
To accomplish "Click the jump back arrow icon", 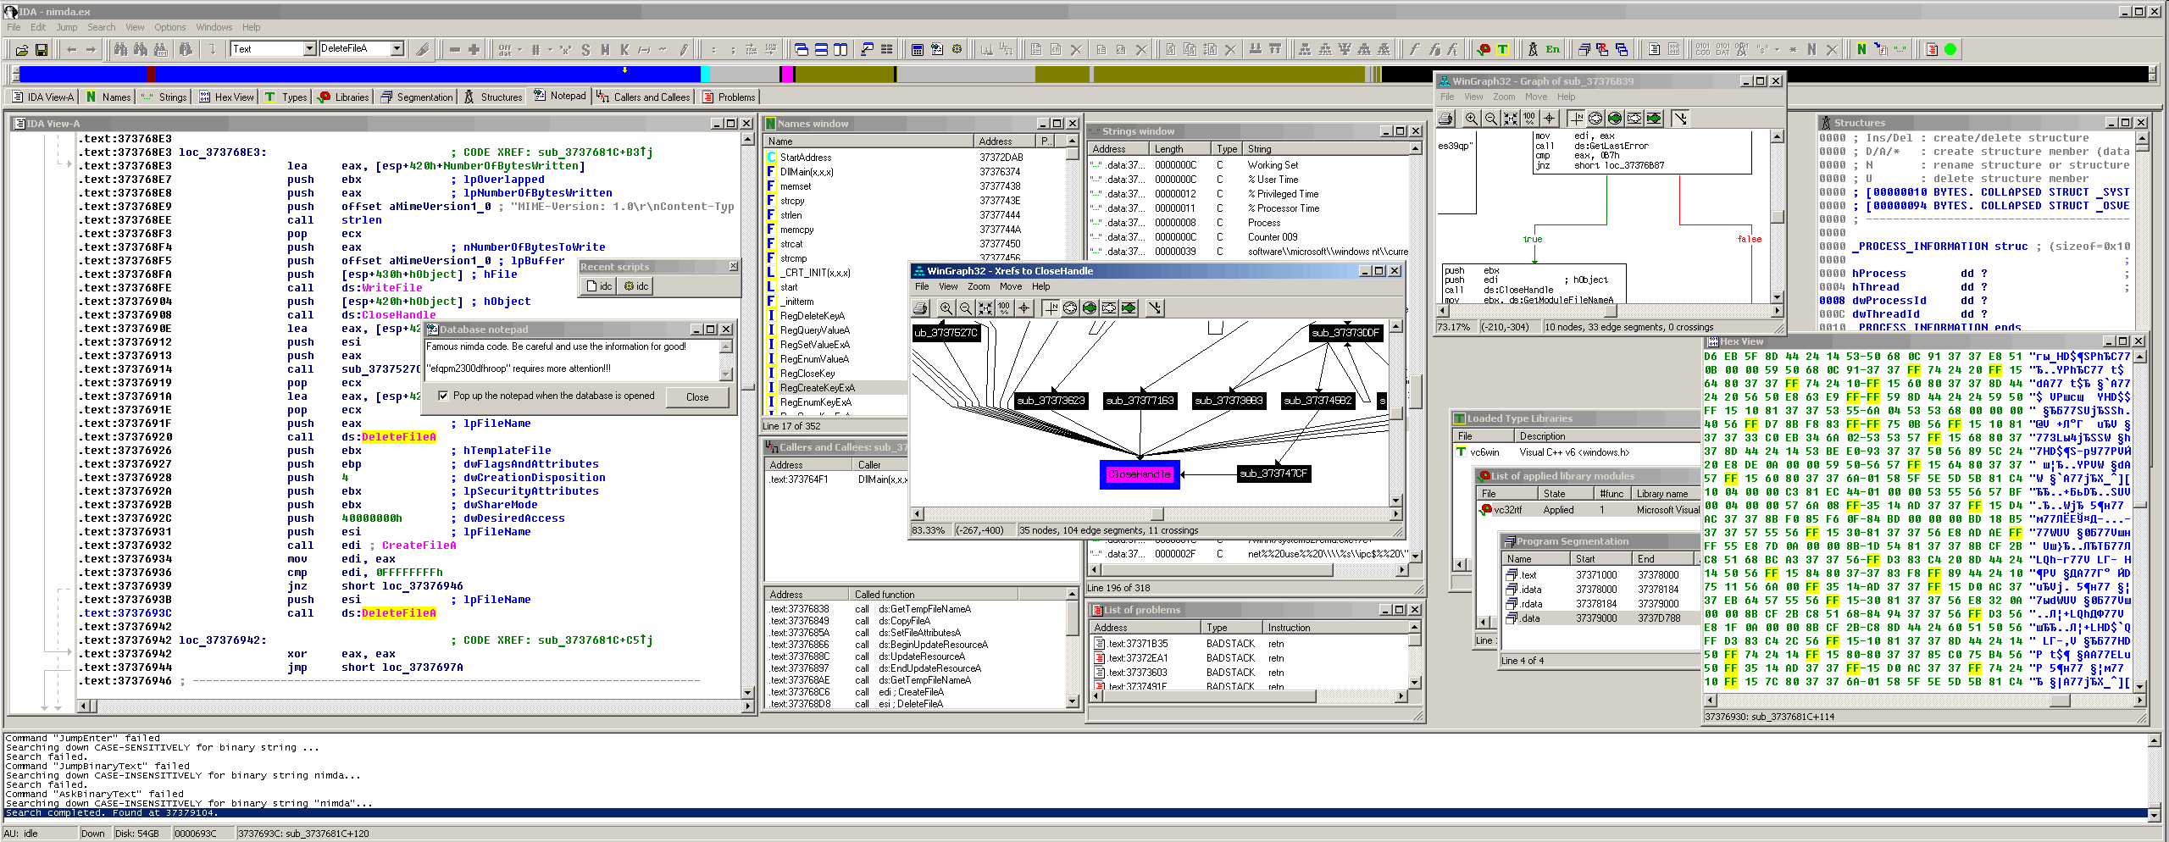I will pos(71,50).
